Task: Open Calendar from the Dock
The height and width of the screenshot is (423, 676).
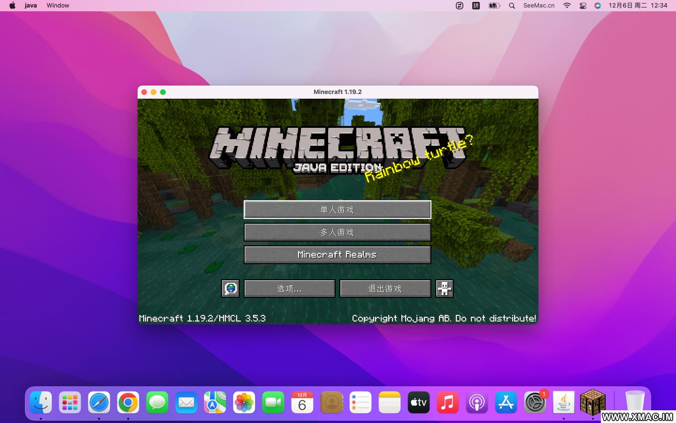Action: 302,403
